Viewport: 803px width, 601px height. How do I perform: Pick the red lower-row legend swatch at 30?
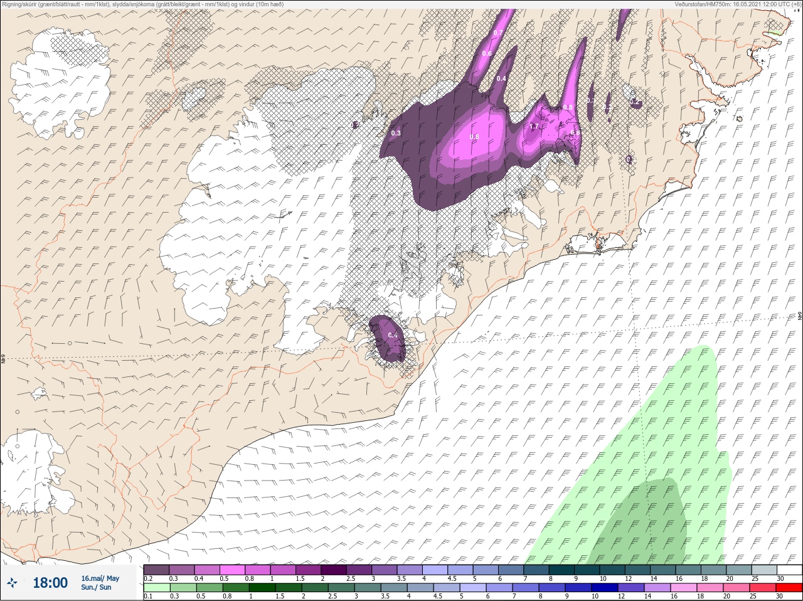[790, 588]
